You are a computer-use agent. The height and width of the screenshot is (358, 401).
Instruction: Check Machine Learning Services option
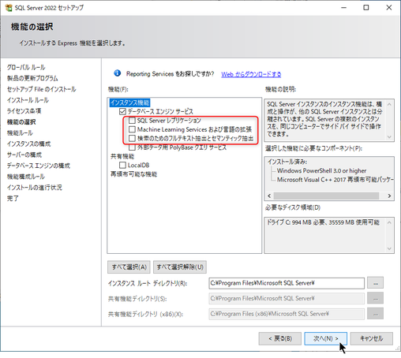pos(132,129)
